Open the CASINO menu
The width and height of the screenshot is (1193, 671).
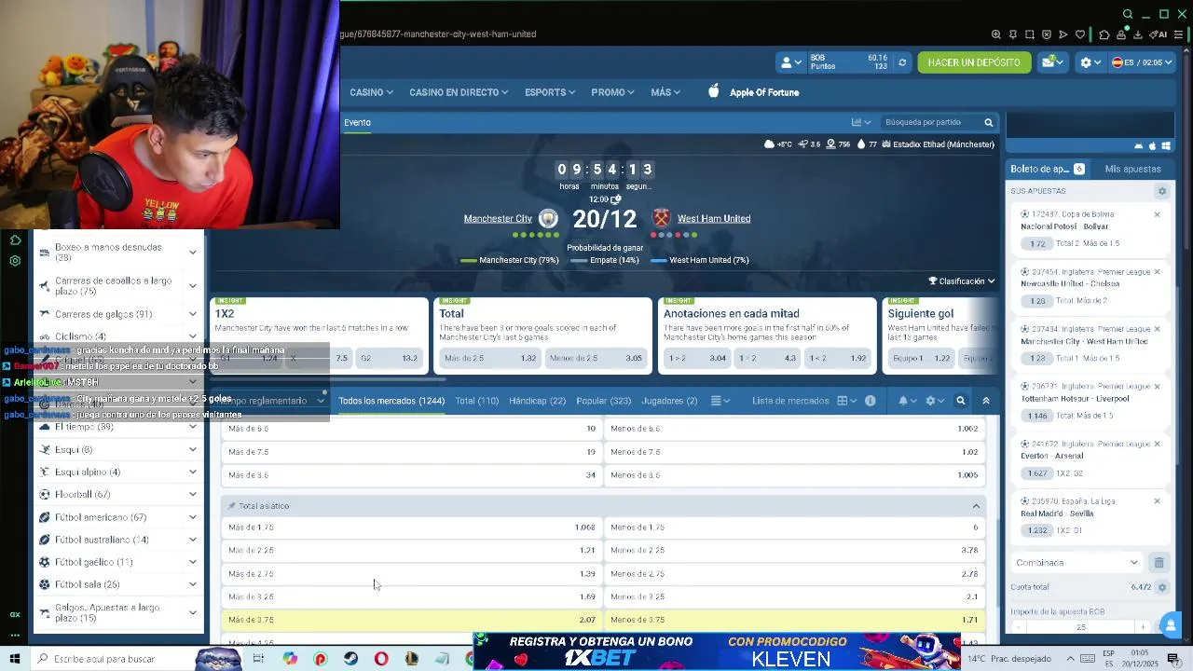tap(371, 92)
